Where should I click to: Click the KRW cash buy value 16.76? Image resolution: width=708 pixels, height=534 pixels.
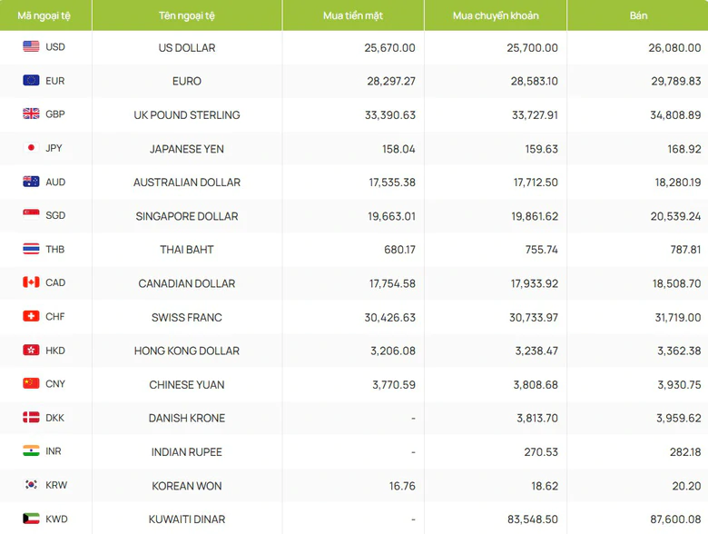(x=402, y=486)
